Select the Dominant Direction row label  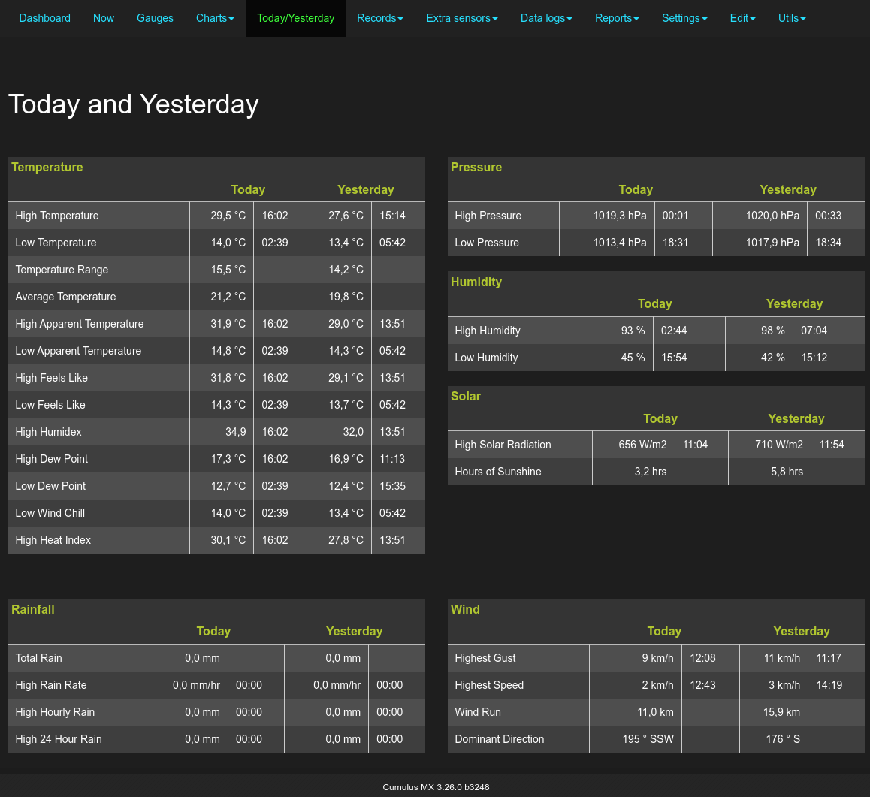pos(499,739)
